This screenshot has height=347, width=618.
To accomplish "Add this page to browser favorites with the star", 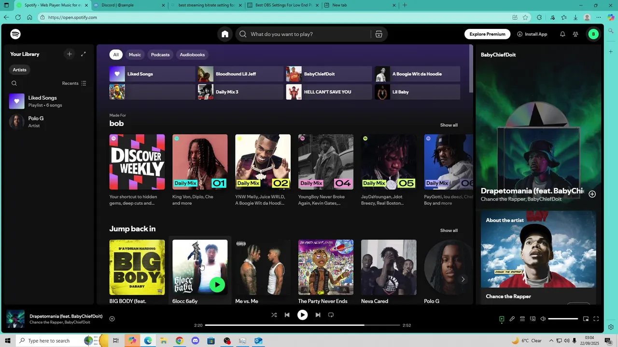I will coord(525,17).
